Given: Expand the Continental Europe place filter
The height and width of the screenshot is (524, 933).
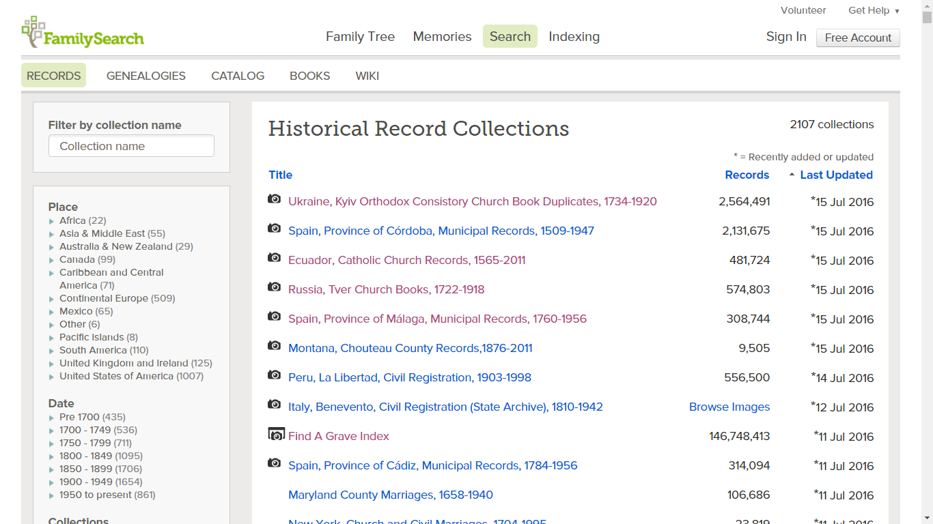Looking at the screenshot, I should 52,299.
